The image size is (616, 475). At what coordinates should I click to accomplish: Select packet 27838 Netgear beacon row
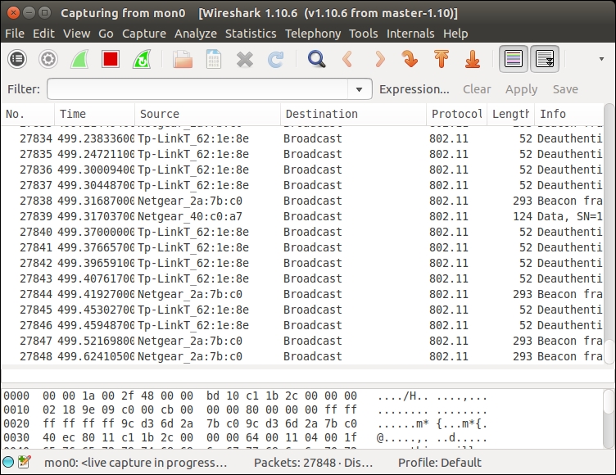pyautogui.click(x=302, y=201)
